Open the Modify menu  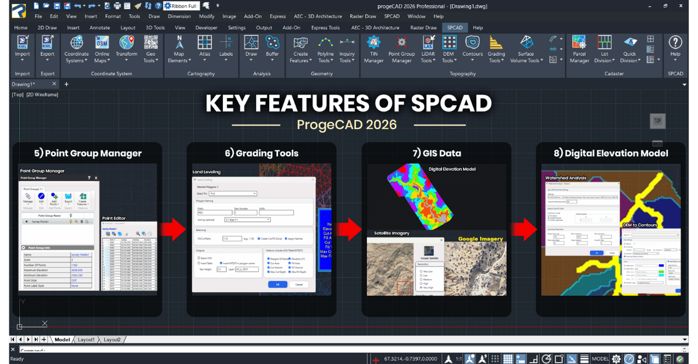206,16
